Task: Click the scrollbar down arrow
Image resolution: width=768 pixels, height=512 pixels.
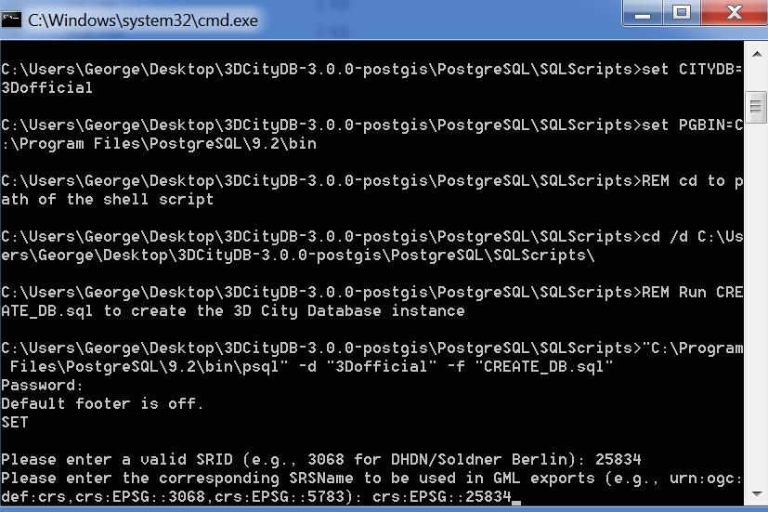Action: click(756, 493)
